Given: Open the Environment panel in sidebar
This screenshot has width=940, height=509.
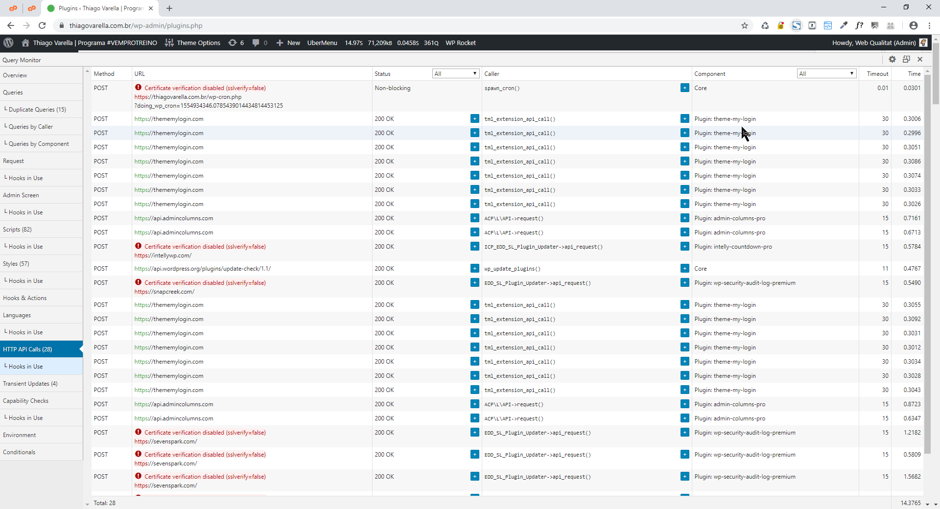Looking at the screenshot, I should coord(20,435).
